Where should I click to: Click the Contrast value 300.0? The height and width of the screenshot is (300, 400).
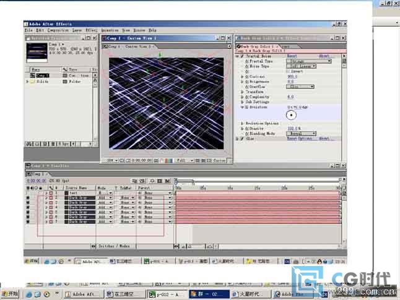tap(292, 77)
